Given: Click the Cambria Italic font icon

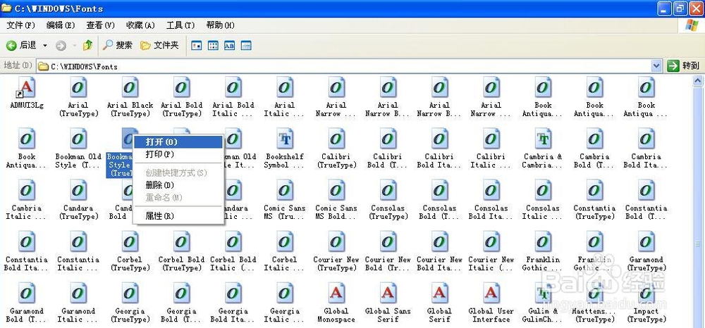Looking at the screenshot, I should (27, 191).
